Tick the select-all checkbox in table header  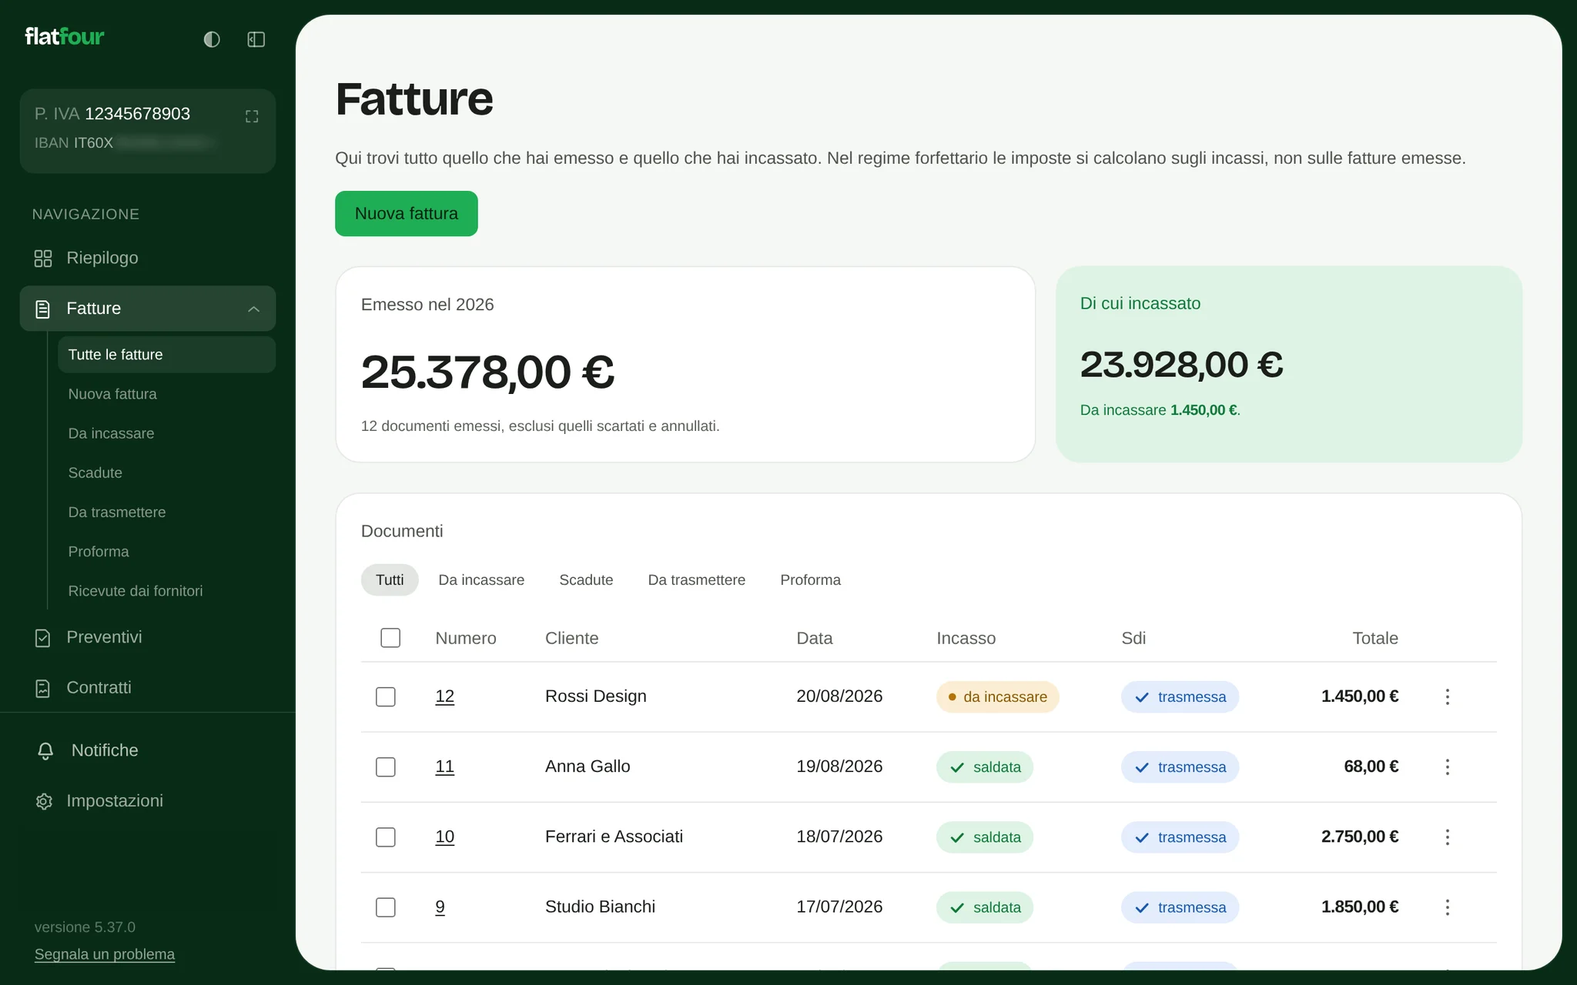click(390, 638)
